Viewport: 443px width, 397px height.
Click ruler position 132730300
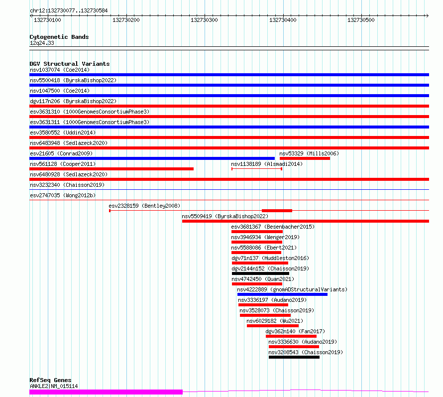point(204,20)
